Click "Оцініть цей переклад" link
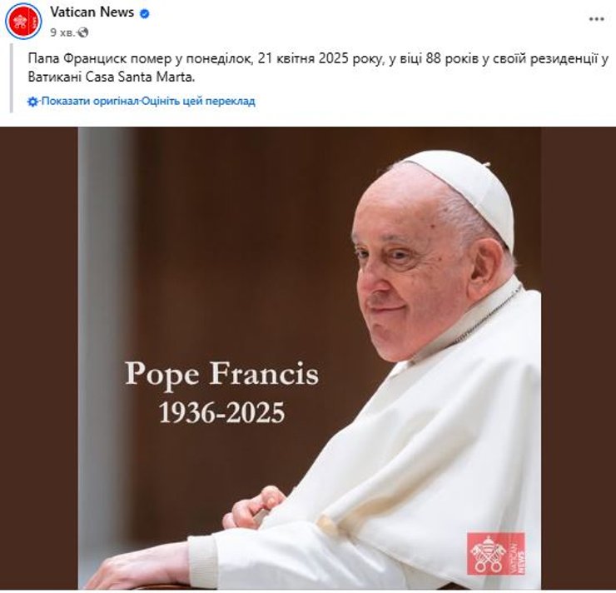The image size is (616, 593). point(198,102)
